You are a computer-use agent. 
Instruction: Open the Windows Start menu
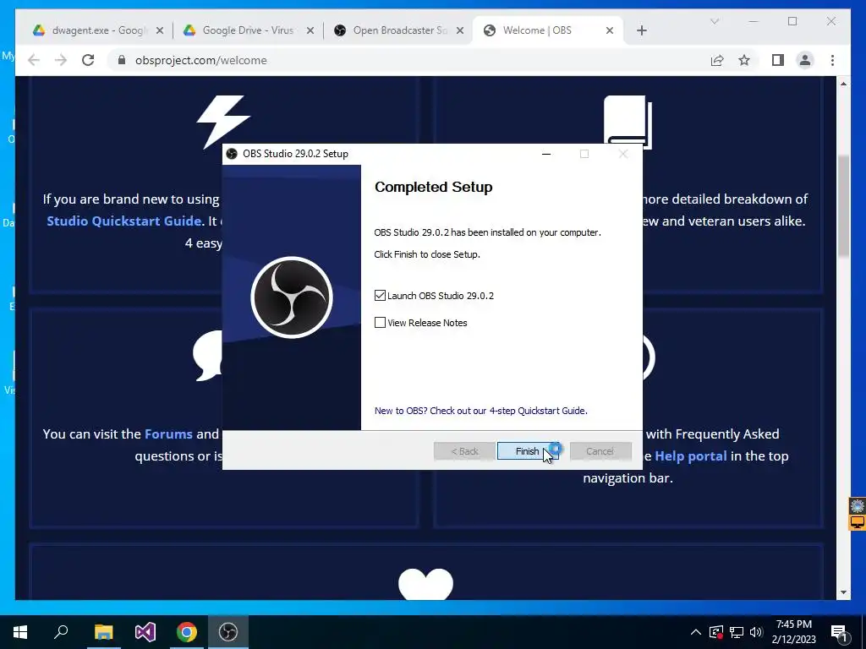(x=20, y=631)
